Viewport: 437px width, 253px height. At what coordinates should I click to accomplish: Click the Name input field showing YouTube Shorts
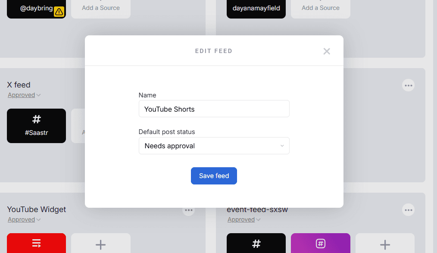point(214,109)
